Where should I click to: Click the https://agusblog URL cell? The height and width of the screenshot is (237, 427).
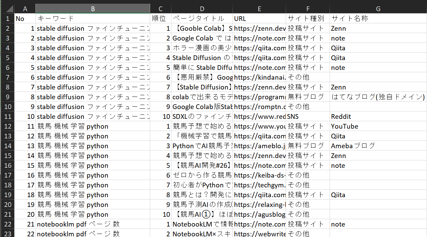(259, 214)
